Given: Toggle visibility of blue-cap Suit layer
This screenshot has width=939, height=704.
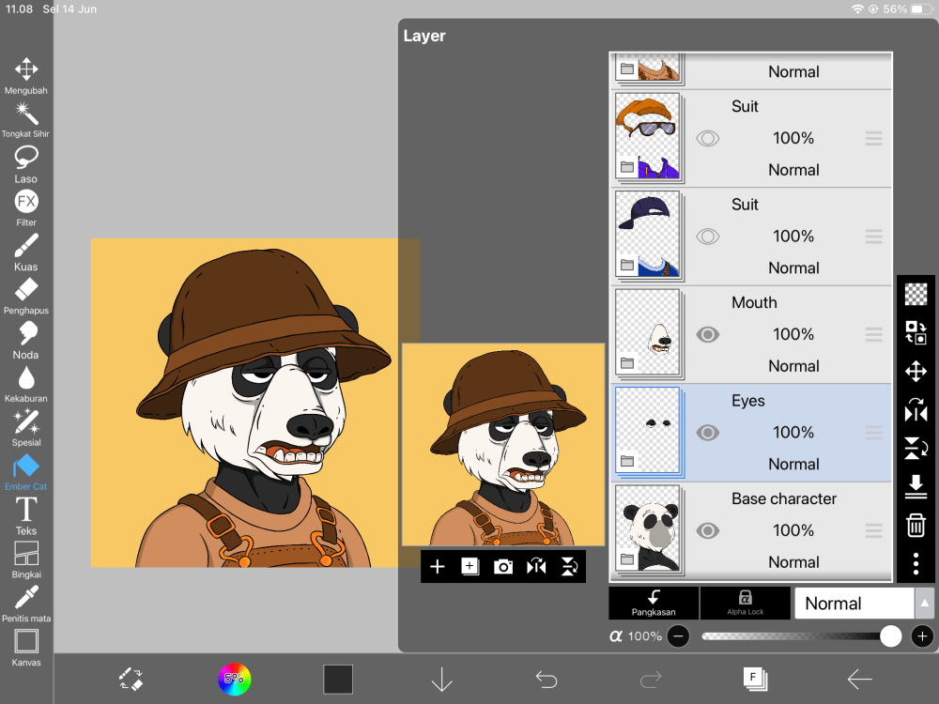Looking at the screenshot, I should [x=707, y=237].
